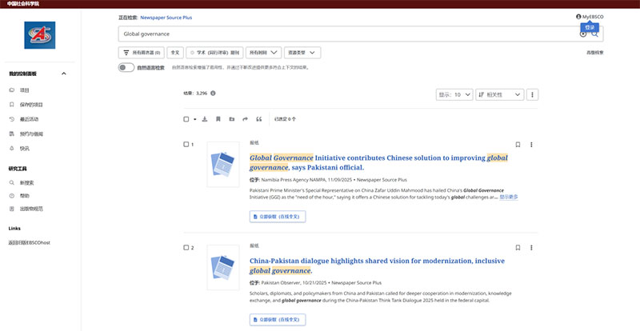Image resolution: width=640 pixels, height=331 pixels.
Task: Toggle the 自然语言检索 switch
Action: (x=126, y=68)
